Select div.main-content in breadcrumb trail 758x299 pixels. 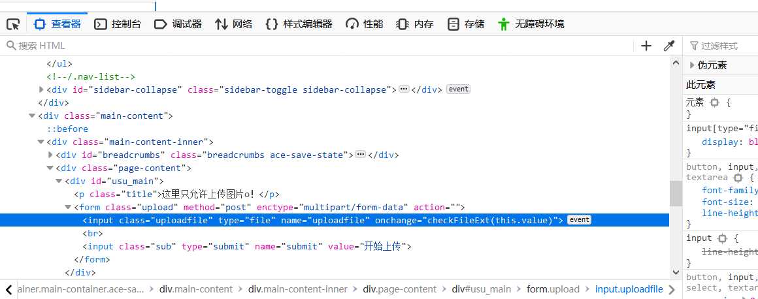click(x=196, y=289)
